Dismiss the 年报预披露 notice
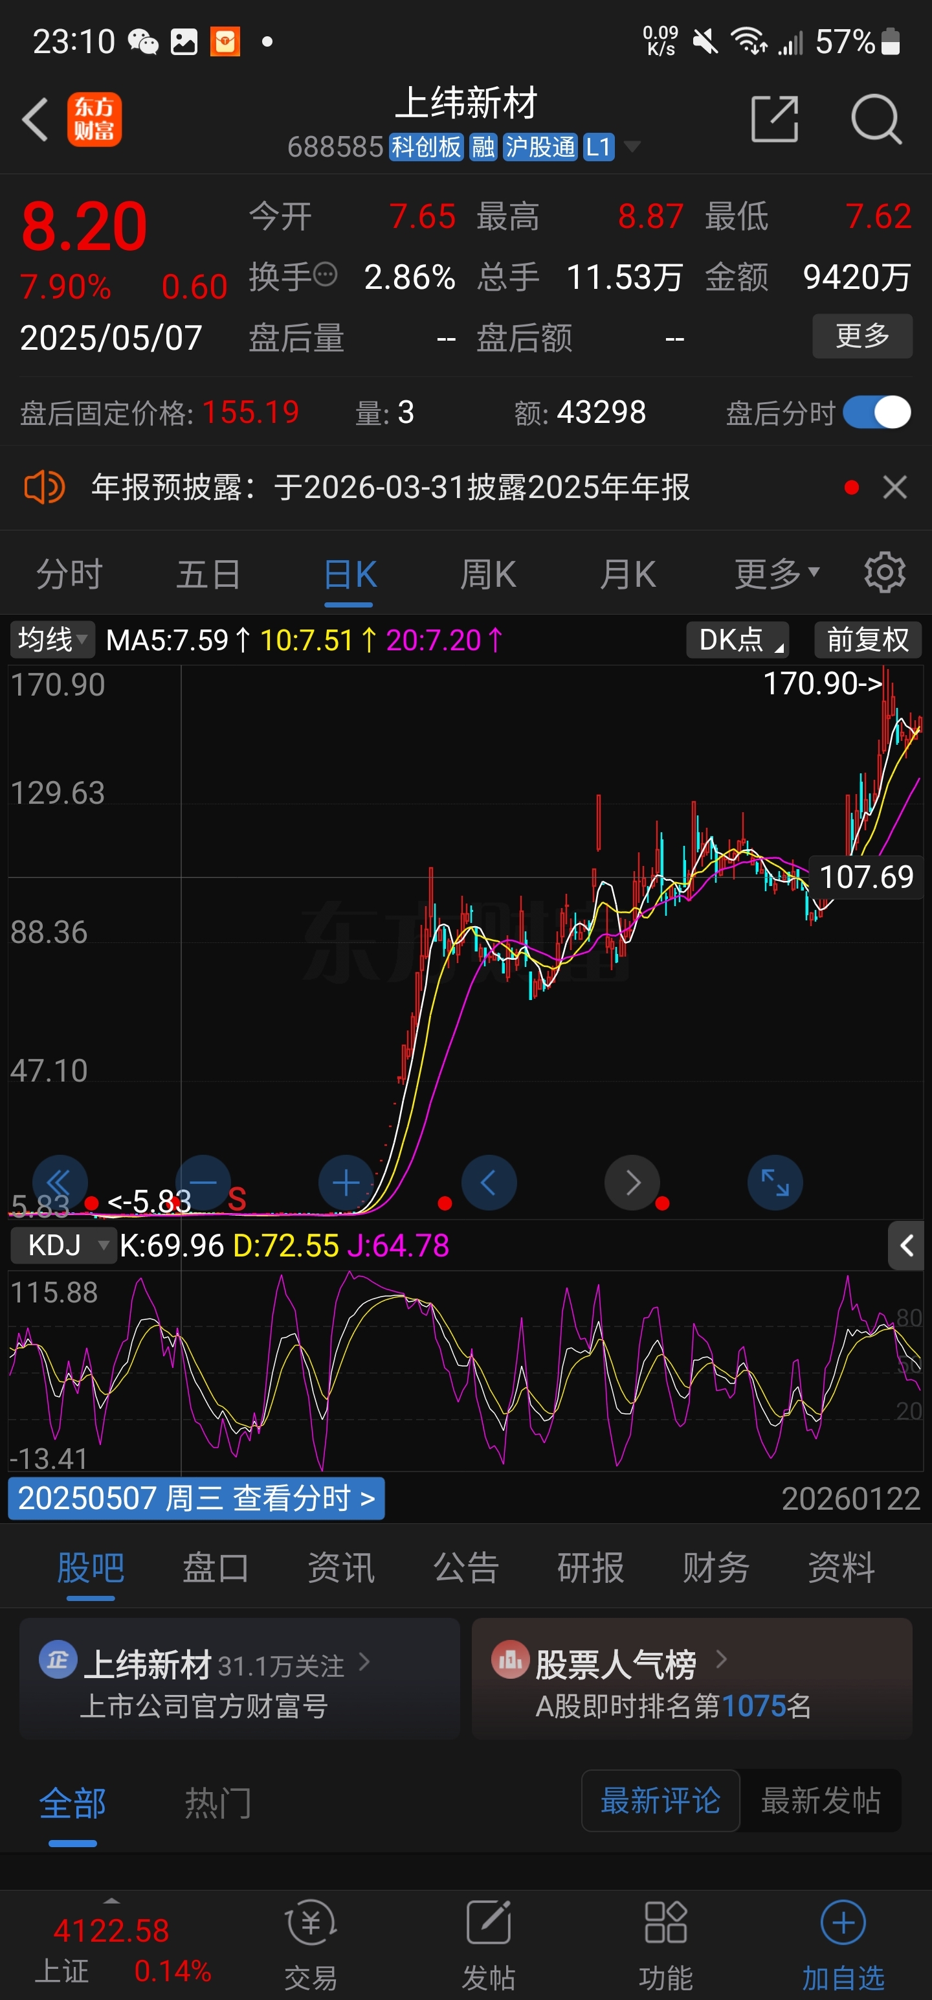The width and height of the screenshot is (932, 2000). (894, 488)
